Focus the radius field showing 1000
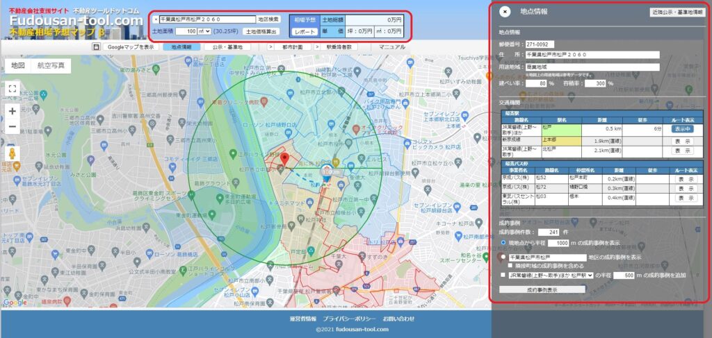712x338 pixels. tap(558, 244)
